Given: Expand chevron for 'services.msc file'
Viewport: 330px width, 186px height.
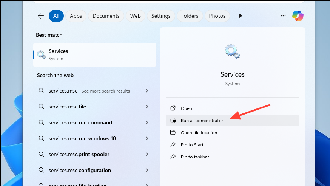Looking at the screenshot, I should click(x=147, y=107).
